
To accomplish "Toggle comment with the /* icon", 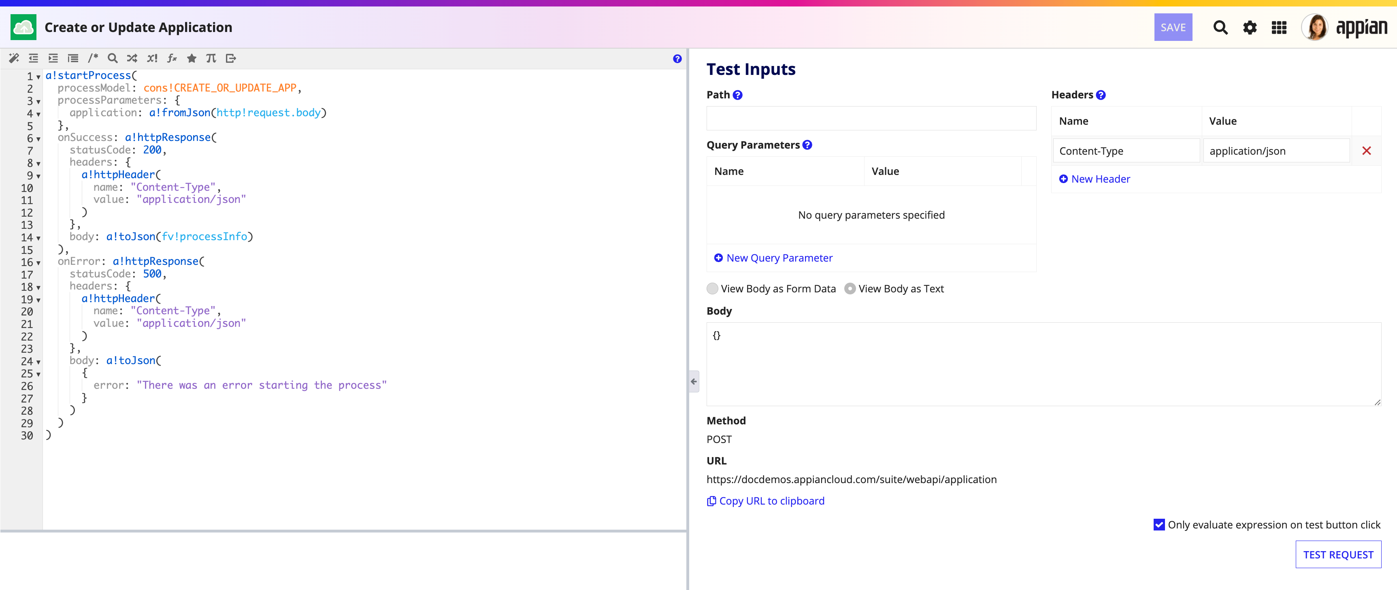I will [93, 58].
